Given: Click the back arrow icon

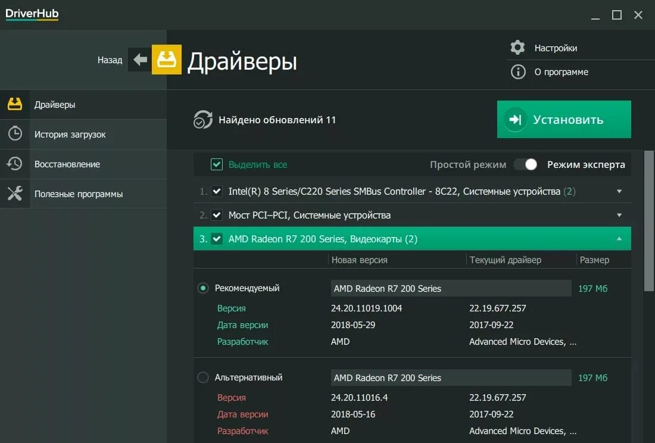Looking at the screenshot, I should point(139,60).
